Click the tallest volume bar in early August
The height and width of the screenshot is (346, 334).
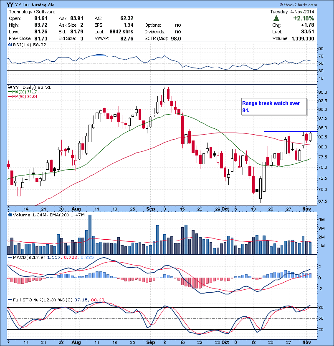(90, 235)
